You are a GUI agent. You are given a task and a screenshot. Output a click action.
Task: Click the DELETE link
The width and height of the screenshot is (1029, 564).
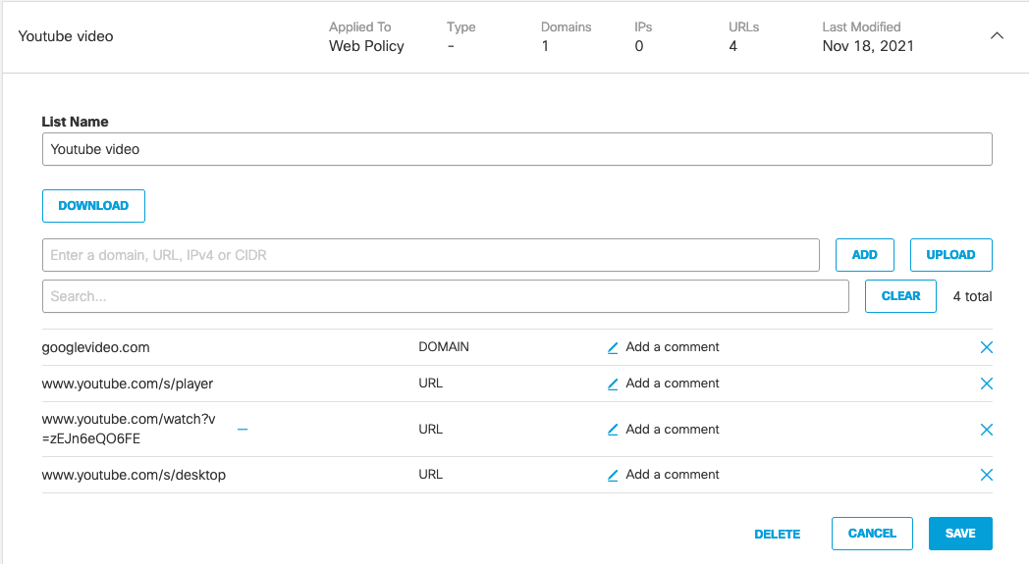[777, 534]
